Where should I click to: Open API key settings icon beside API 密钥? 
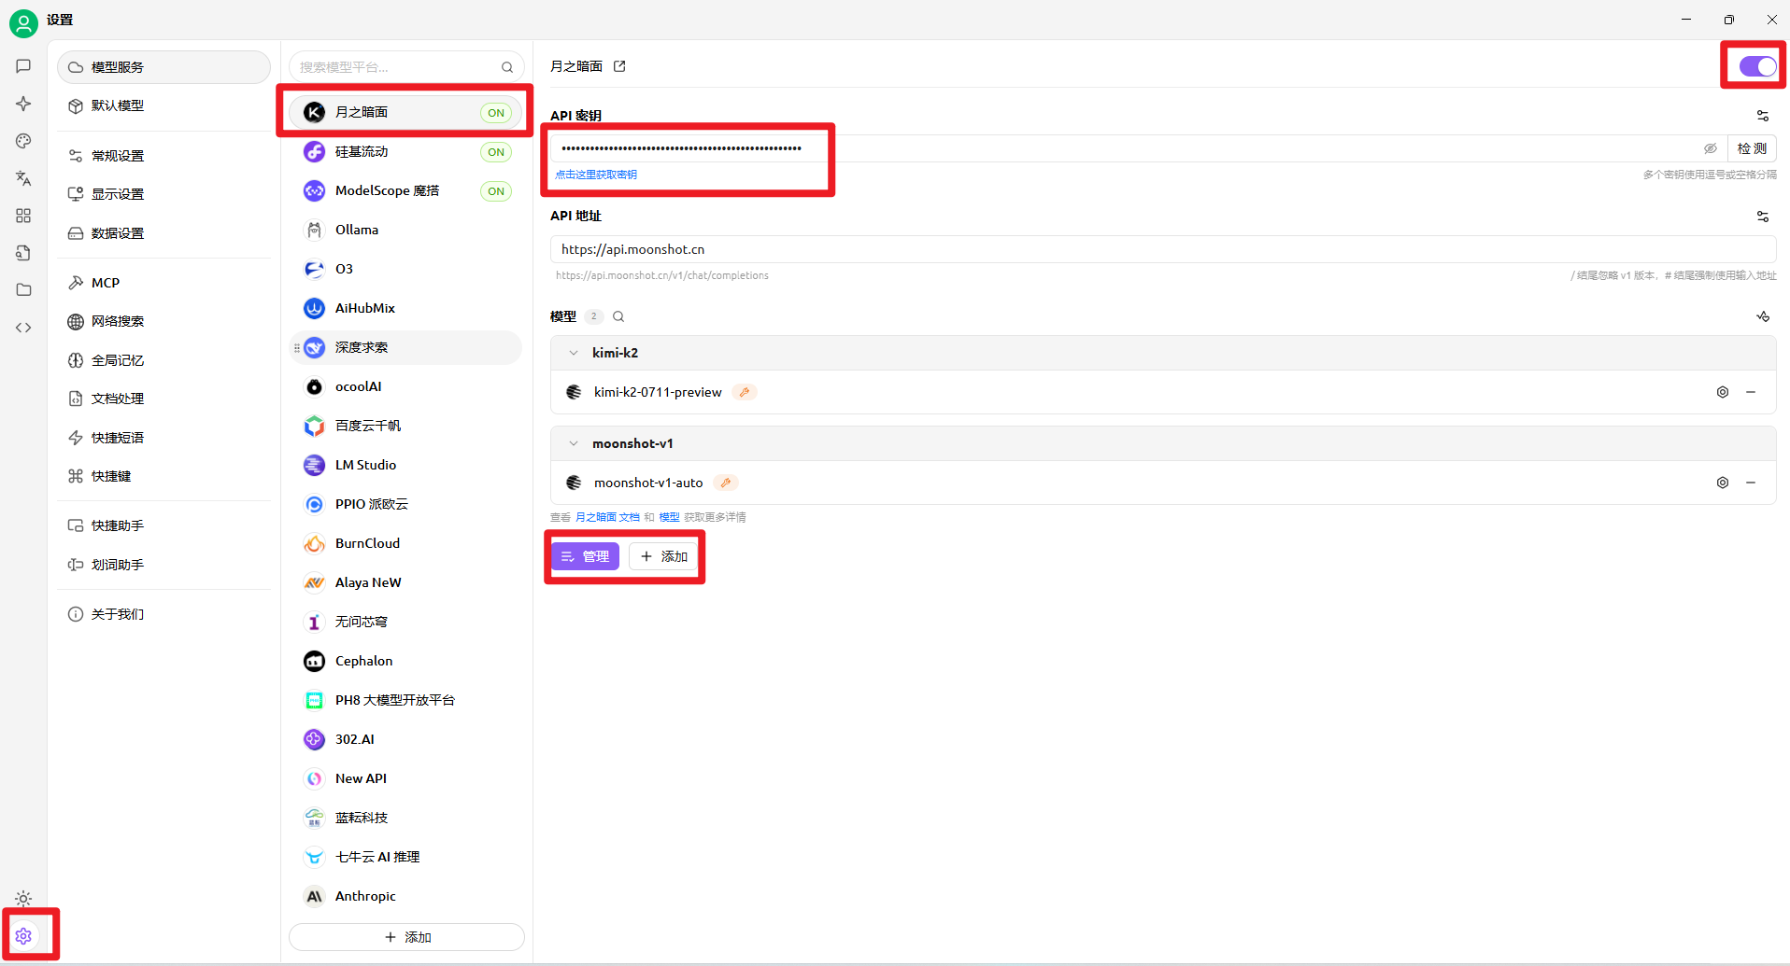click(1763, 116)
